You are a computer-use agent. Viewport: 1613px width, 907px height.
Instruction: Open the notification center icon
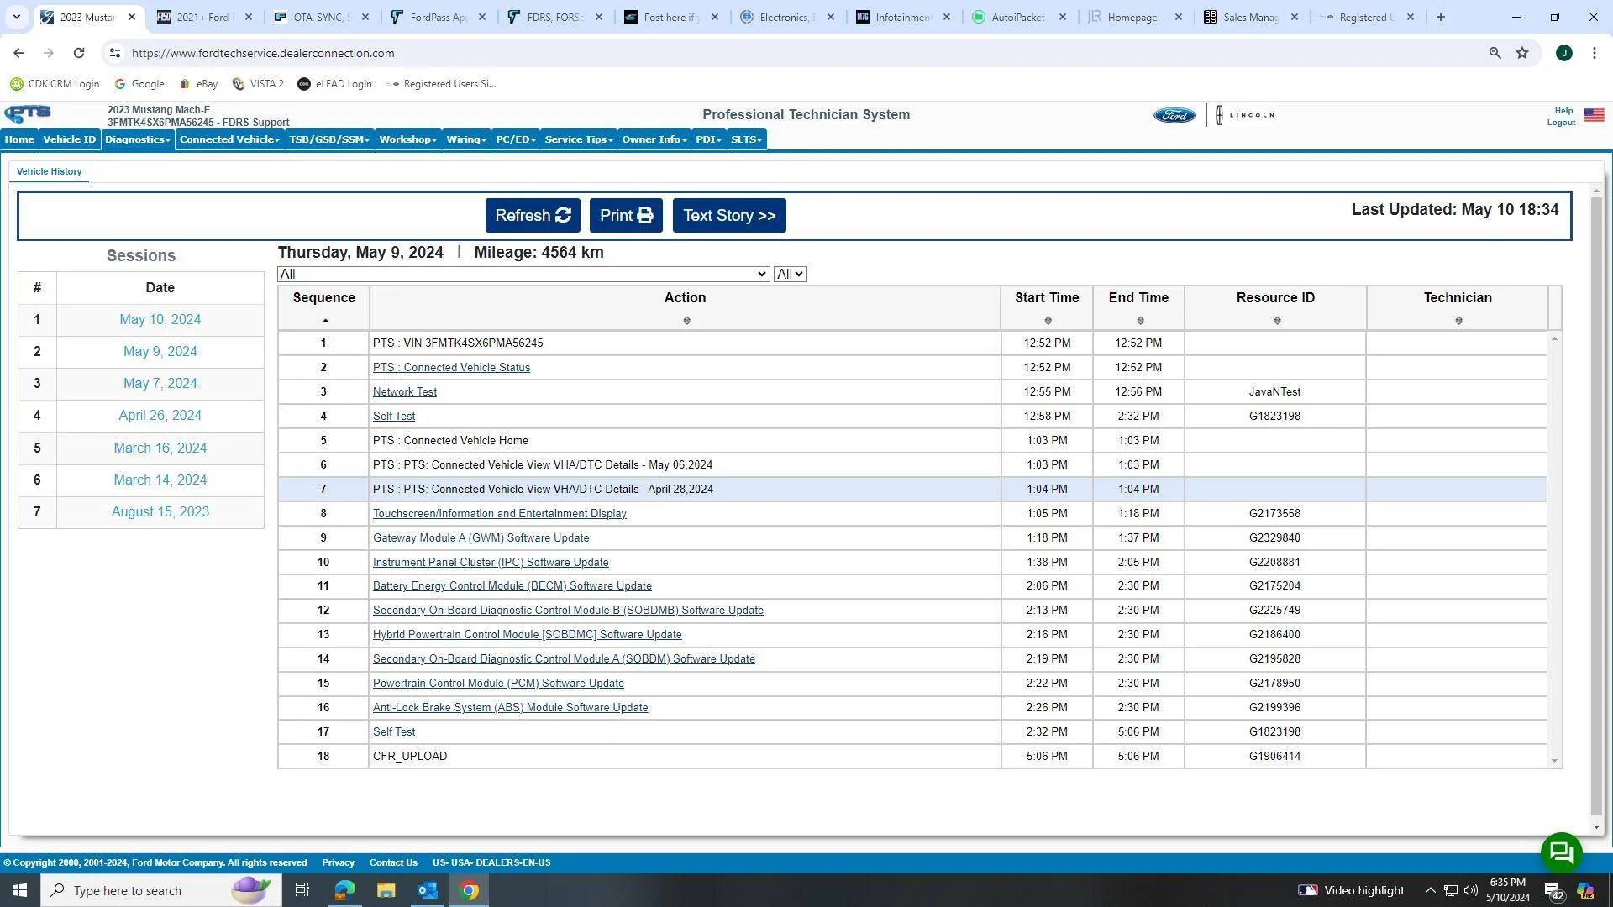tap(1553, 891)
